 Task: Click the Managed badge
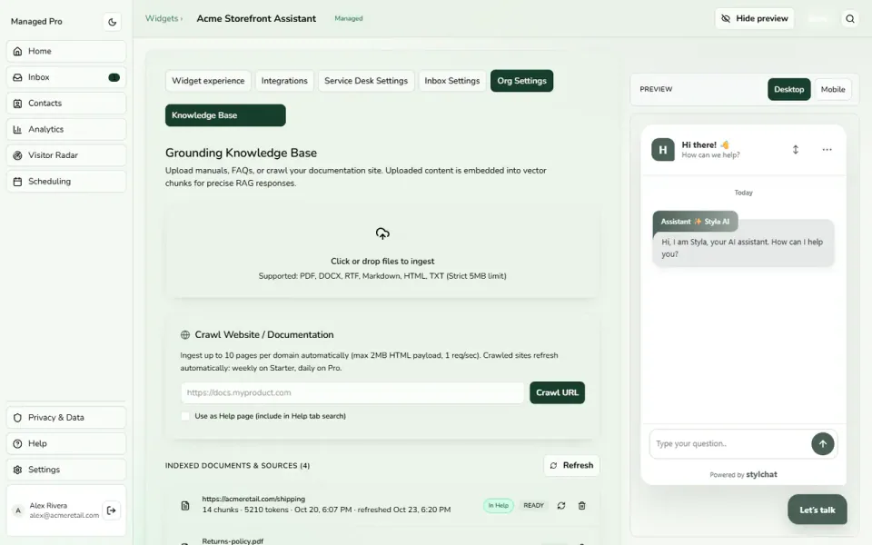[349, 18]
